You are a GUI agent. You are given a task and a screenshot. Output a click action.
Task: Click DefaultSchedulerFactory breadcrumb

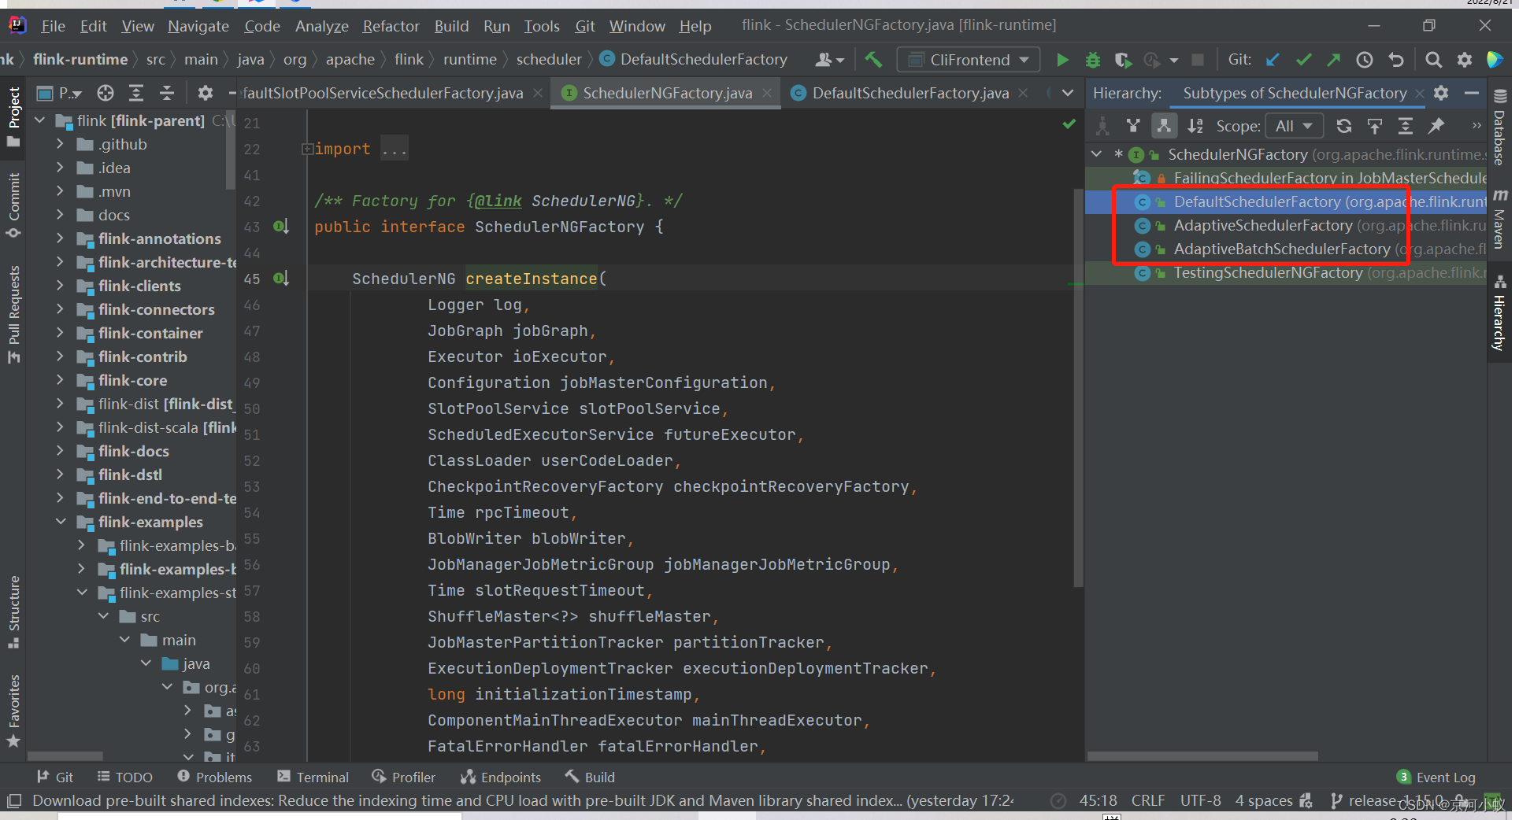click(694, 60)
